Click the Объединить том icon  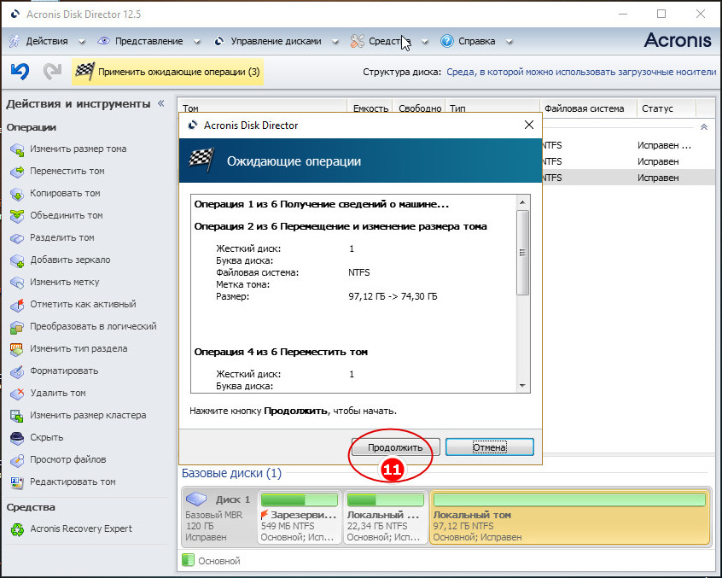(x=17, y=215)
